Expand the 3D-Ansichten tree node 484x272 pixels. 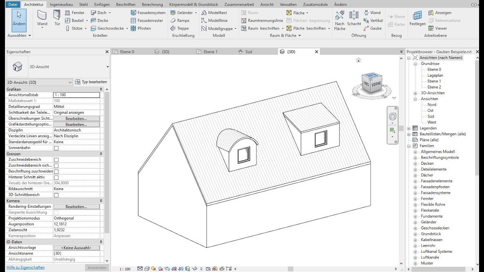[415, 93]
